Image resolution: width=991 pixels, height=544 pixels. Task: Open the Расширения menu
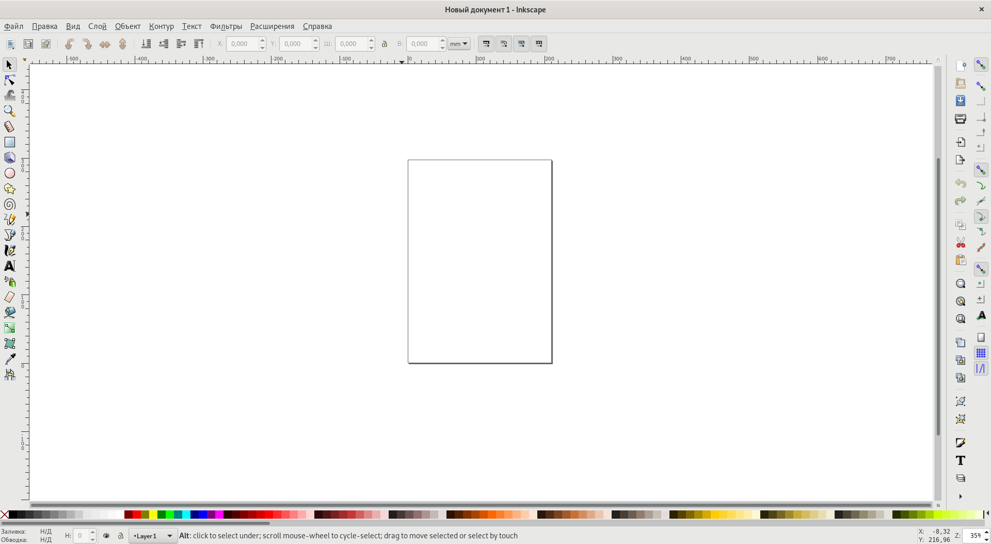273,26
